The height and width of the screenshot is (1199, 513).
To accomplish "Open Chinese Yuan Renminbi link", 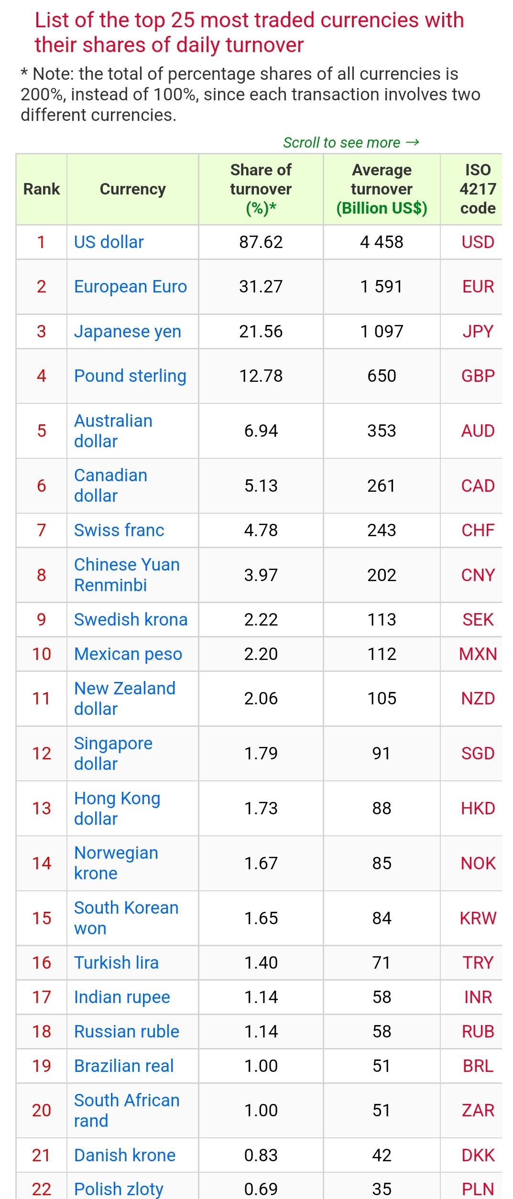I will pos(127,575).
